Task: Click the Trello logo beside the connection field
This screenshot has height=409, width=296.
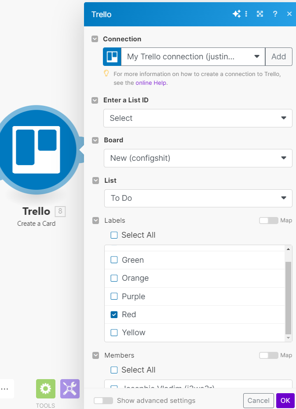Action: click(112, 57)
